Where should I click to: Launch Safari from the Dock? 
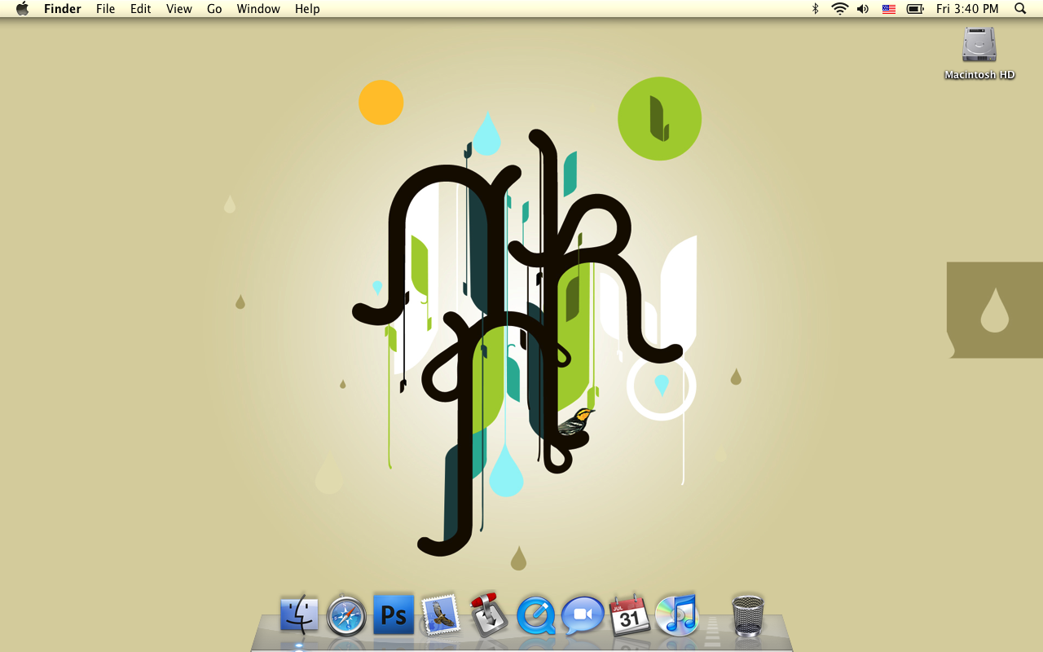pos(346,615)
